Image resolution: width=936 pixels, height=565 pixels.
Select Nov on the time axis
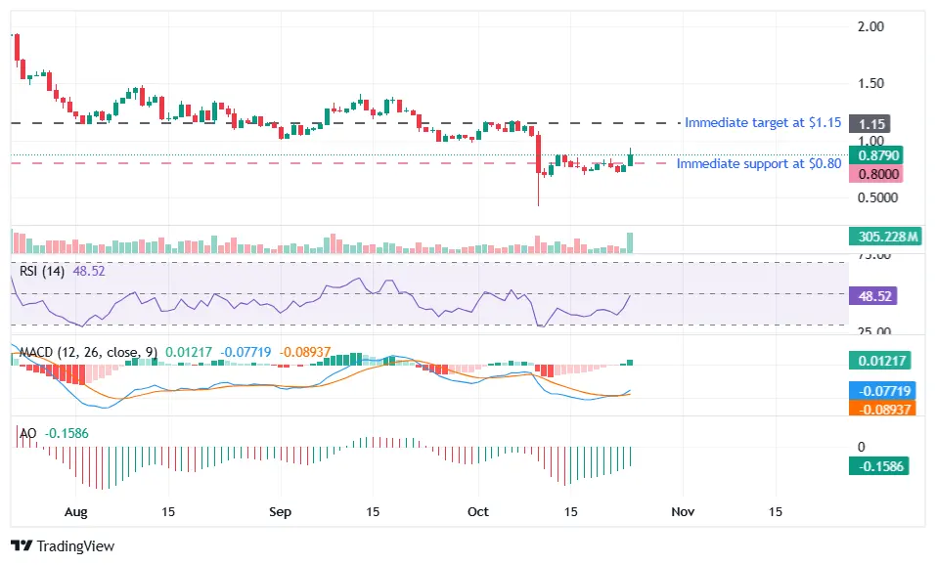coord(682,511)
